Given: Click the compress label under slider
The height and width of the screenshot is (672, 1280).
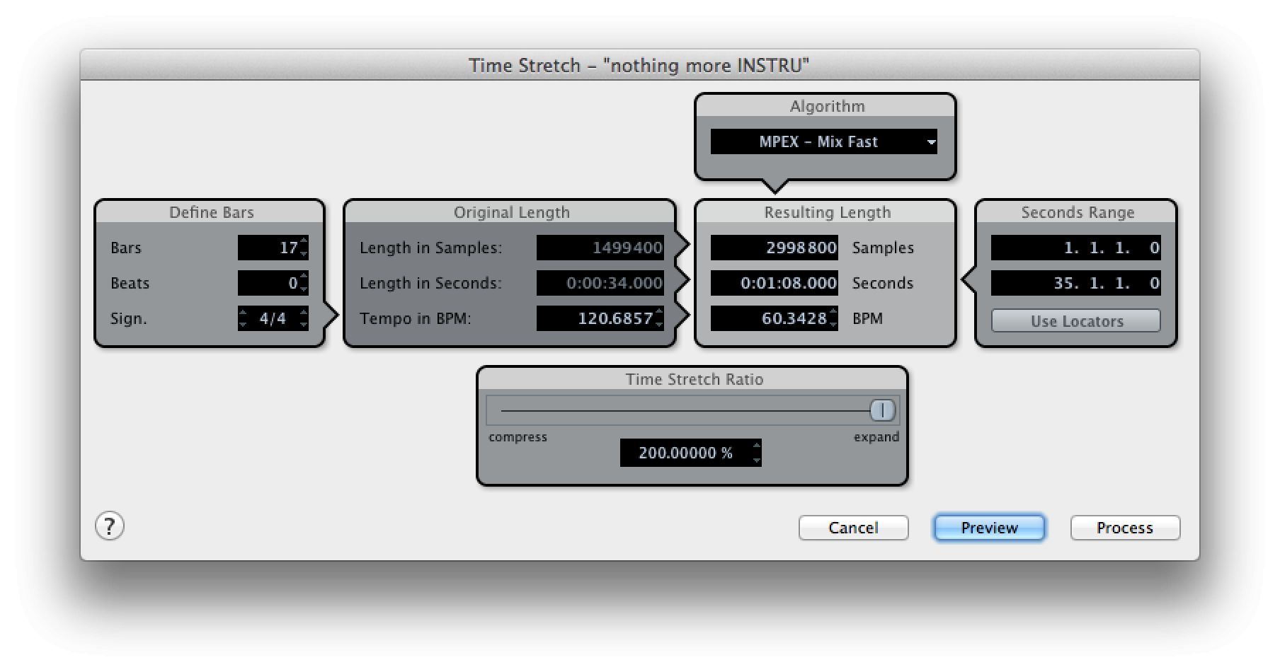Looking at the screenshot, I should tap(518, 437).
